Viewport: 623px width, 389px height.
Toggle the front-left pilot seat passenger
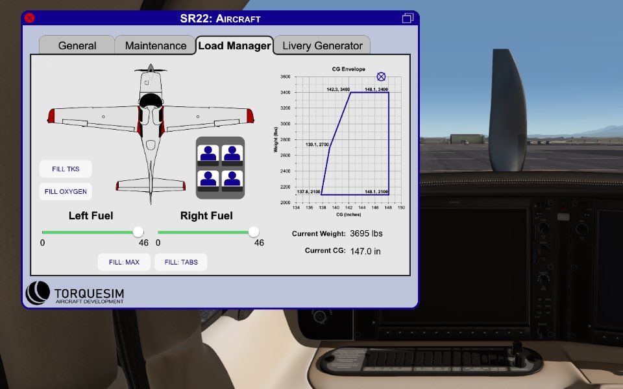pos(208,155)
